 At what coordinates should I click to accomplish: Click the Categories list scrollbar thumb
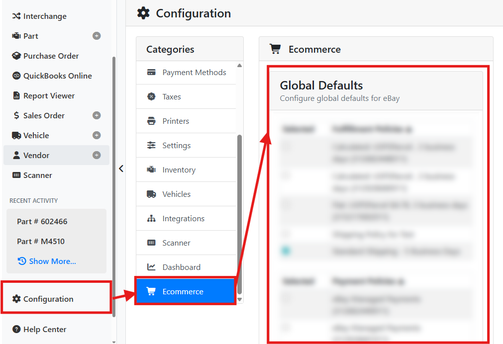[x=239, y=214]
